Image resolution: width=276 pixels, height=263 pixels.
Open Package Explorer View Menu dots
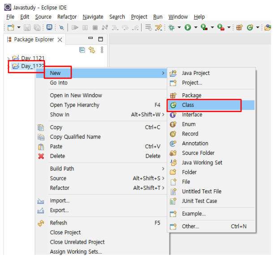point(102,50)
